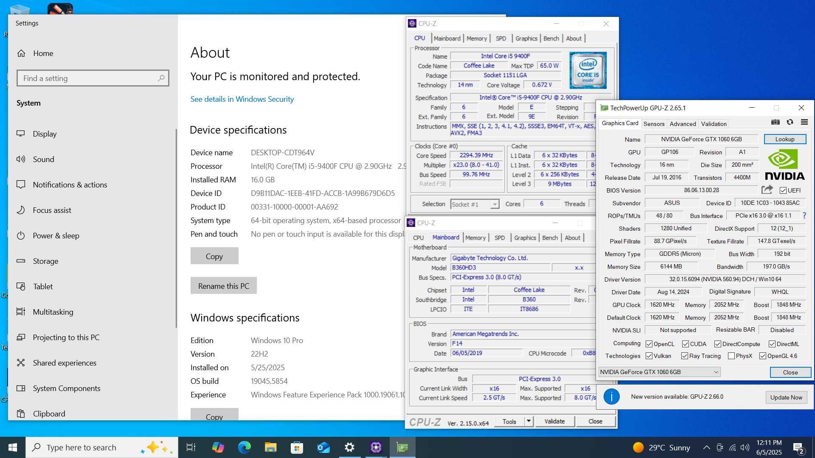This screenshot has width=815, height=458.
Task: Toggle the Ray Tracing checkbox
Action: coord(685,356)
